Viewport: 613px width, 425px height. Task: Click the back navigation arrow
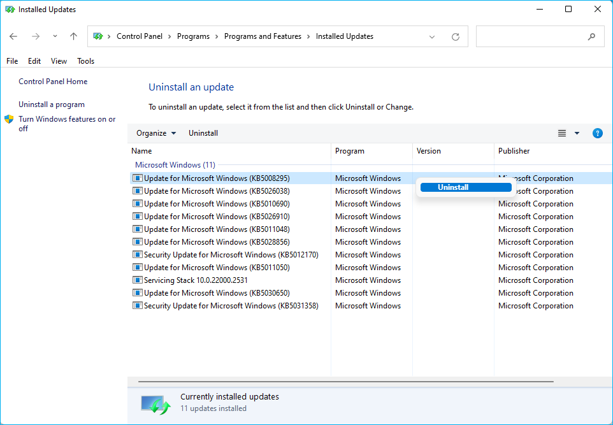(x=13, y=36)
